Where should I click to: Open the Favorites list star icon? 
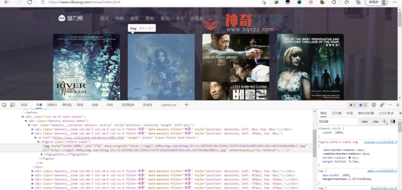tap(347, 2)
